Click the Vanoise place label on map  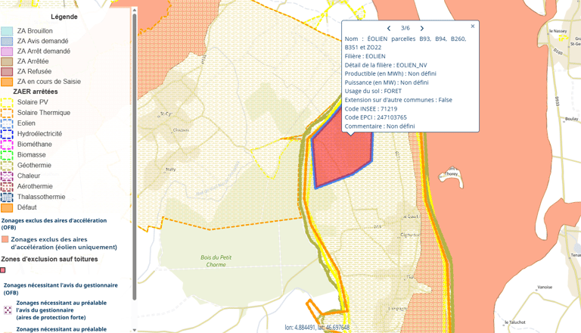pyautogui.click(x=545, y=287)
